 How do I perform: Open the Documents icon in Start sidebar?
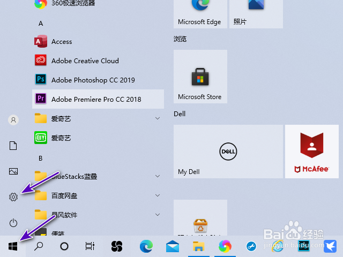[x=13, y=146]
